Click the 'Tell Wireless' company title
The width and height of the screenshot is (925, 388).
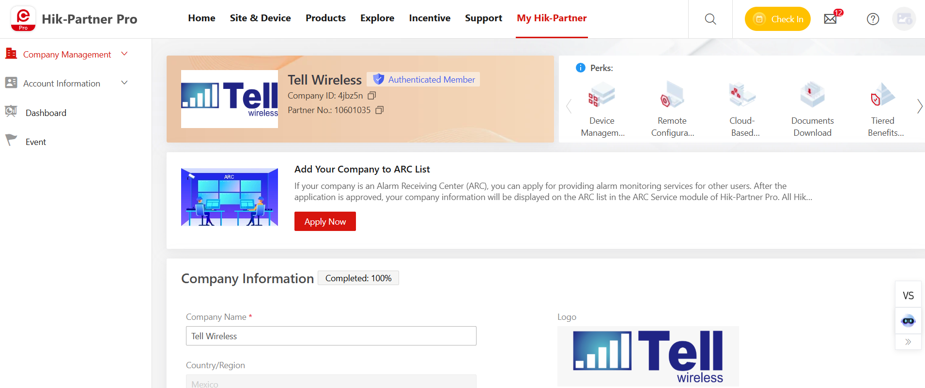(x=324, y=80)
